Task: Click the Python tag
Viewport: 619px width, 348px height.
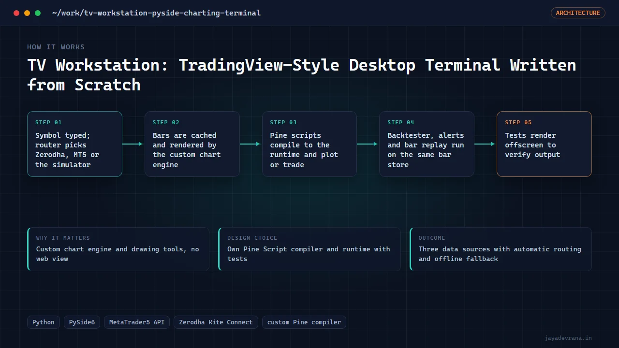Action: pos(44,322)
